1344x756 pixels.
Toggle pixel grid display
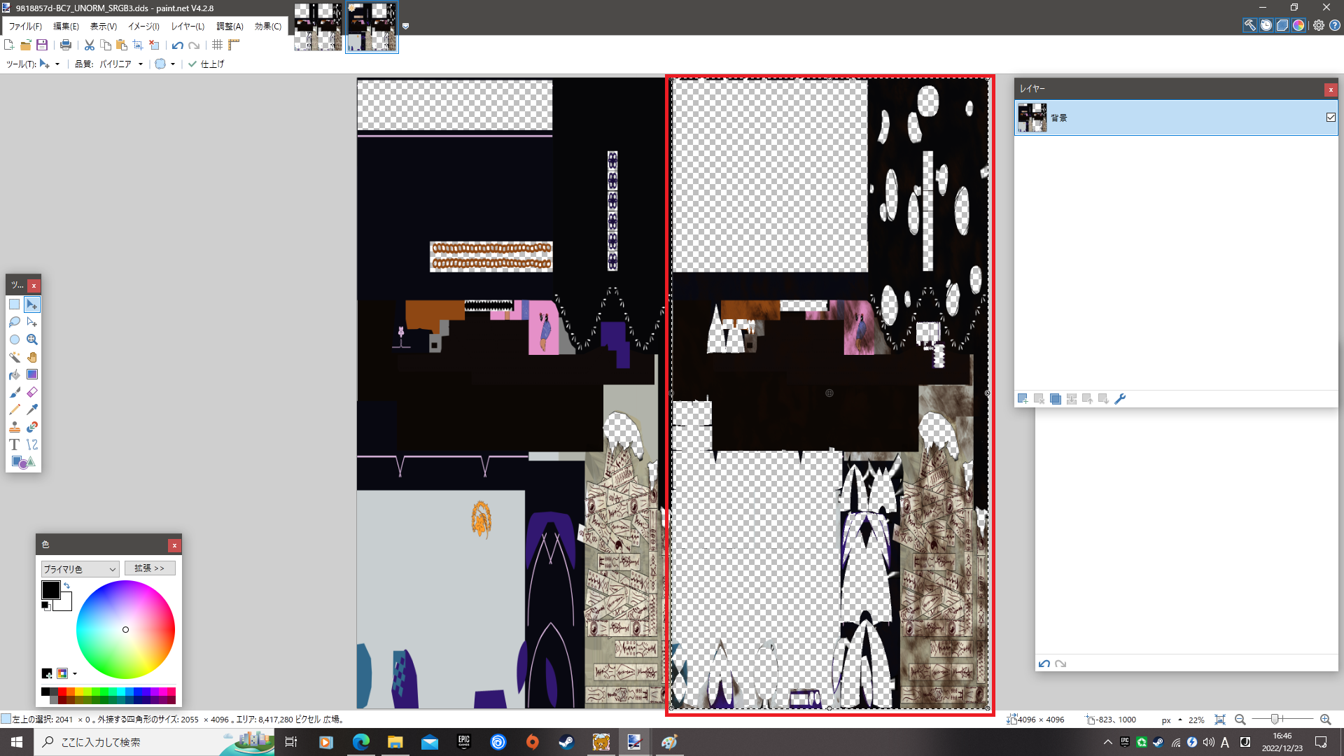pyautogui.click(x=218, y=45)
